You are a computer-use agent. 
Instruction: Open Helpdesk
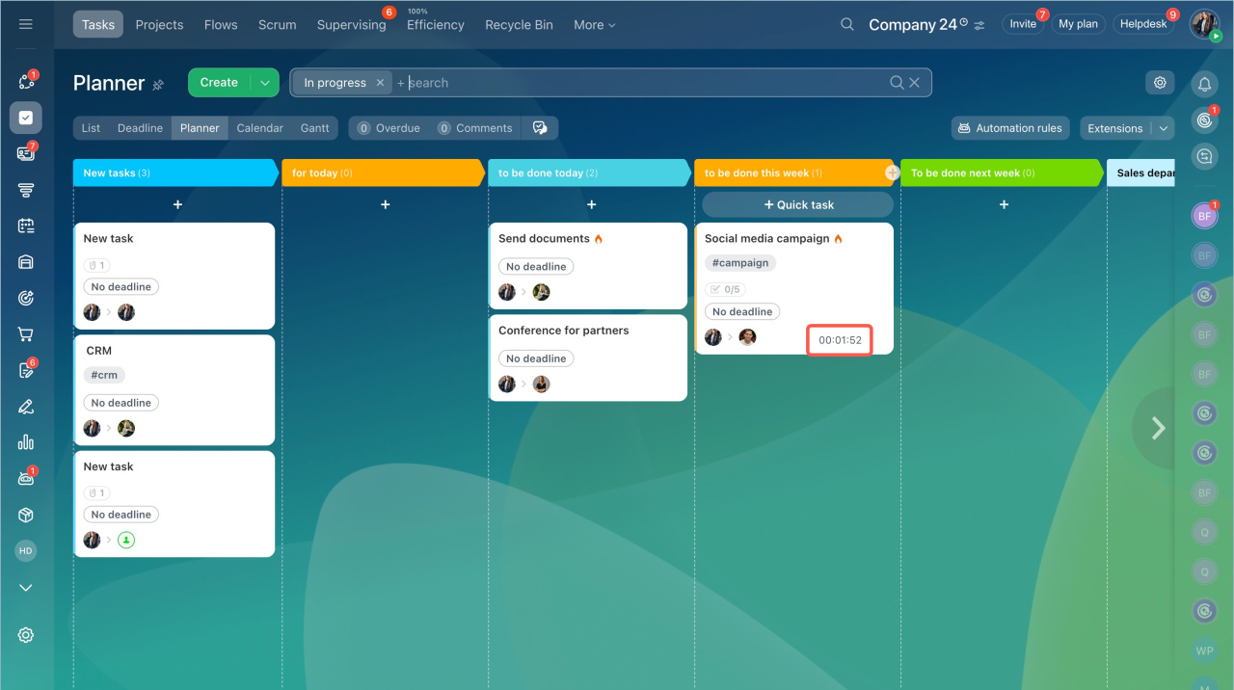click(1143, 24)
